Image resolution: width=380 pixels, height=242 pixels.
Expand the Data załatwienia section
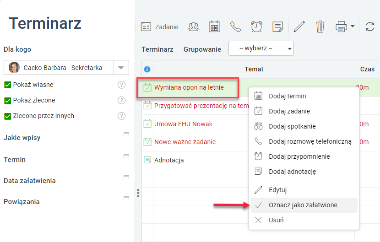pos(126,178)
